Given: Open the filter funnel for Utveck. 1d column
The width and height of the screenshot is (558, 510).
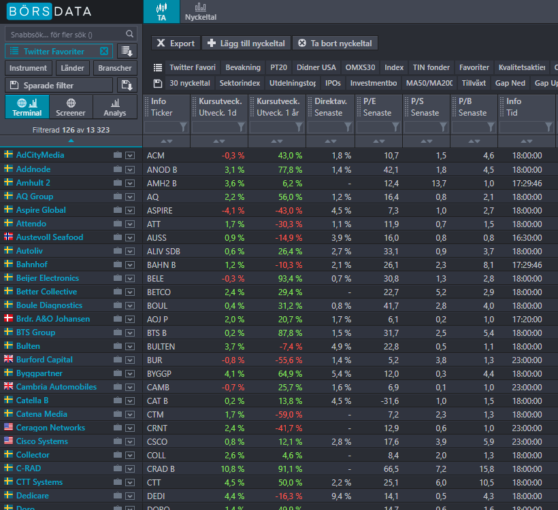Looking at the screenshot, I should click(242, 127).
